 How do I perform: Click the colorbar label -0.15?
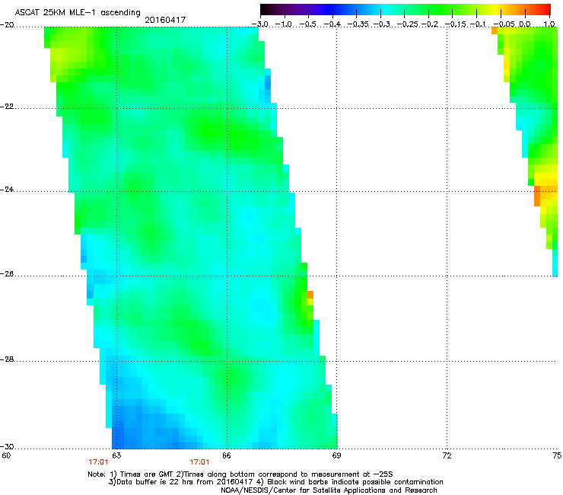[454, 24]
